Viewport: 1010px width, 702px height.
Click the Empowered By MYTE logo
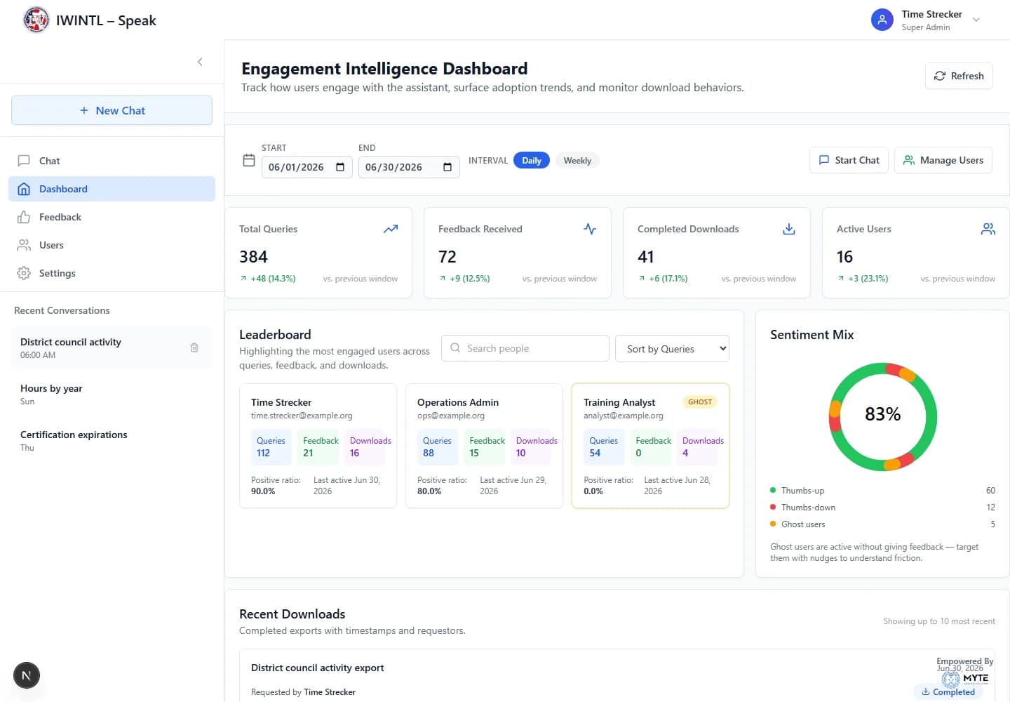[x=965, y=673]
